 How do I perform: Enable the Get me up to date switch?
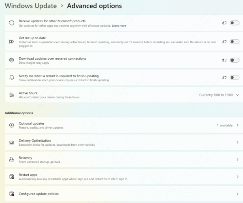pyautogui.click(x=234, y=42)
